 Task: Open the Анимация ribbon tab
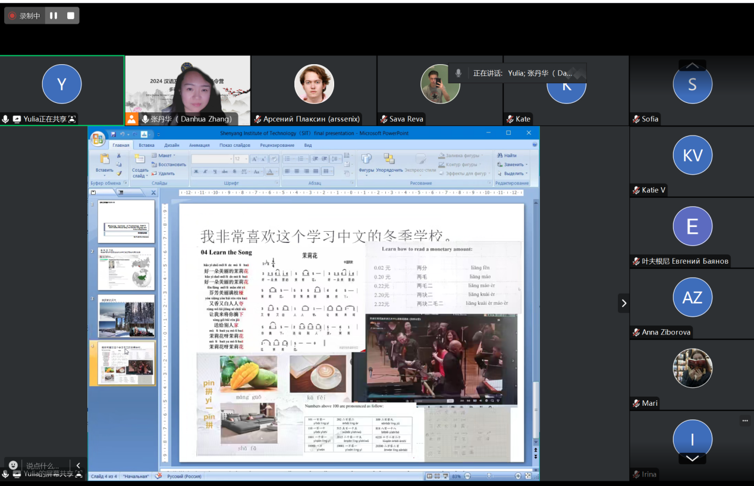tap(199, 145)
